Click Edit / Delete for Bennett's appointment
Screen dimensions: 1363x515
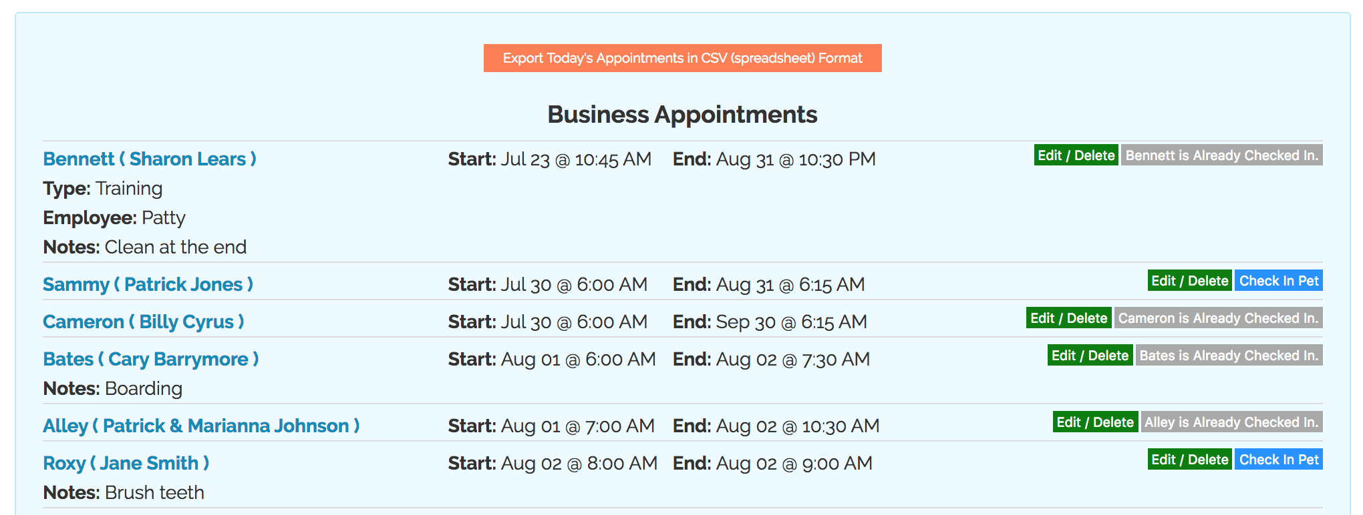point(1076,155)
